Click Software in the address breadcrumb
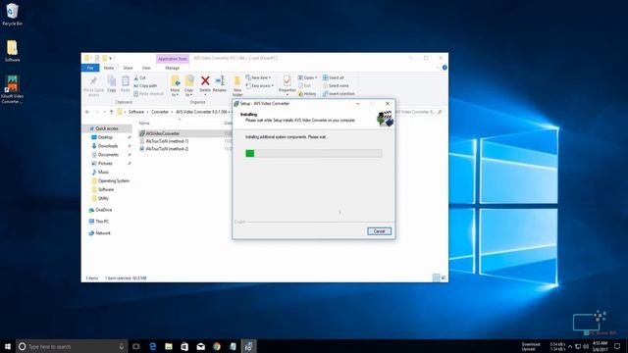 tap(136, 112)
